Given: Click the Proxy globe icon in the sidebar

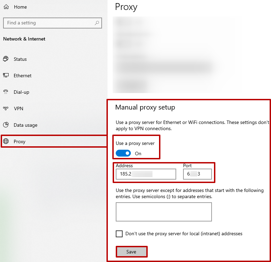Looking at the screenshot, I should click(6, 141).
